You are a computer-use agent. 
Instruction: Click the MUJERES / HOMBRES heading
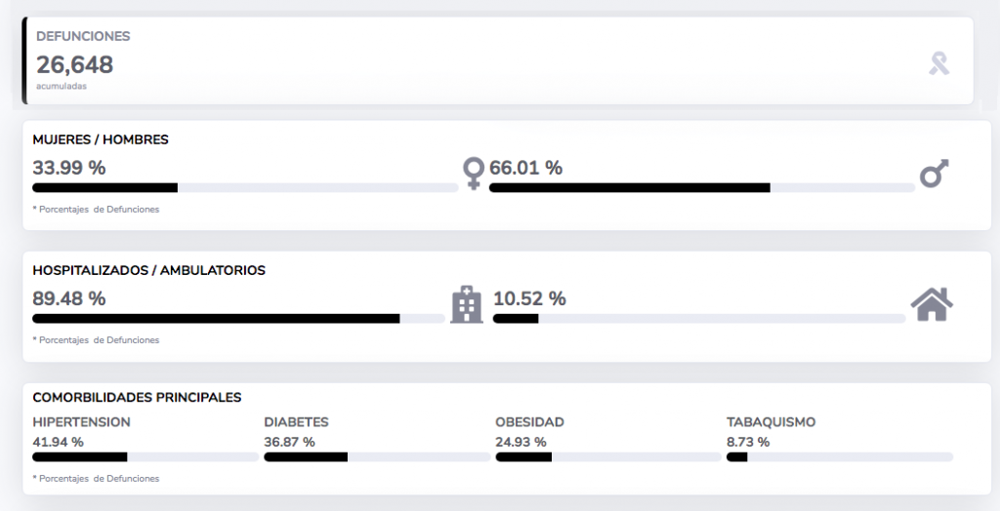point(101,139)
